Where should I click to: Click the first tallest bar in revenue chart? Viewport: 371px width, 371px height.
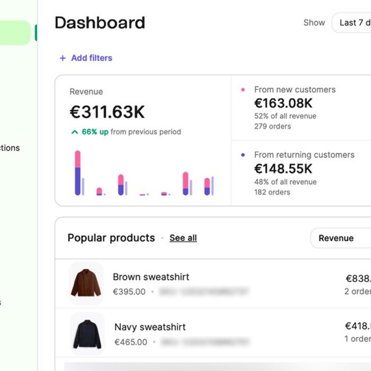click(x=78, y=173)
